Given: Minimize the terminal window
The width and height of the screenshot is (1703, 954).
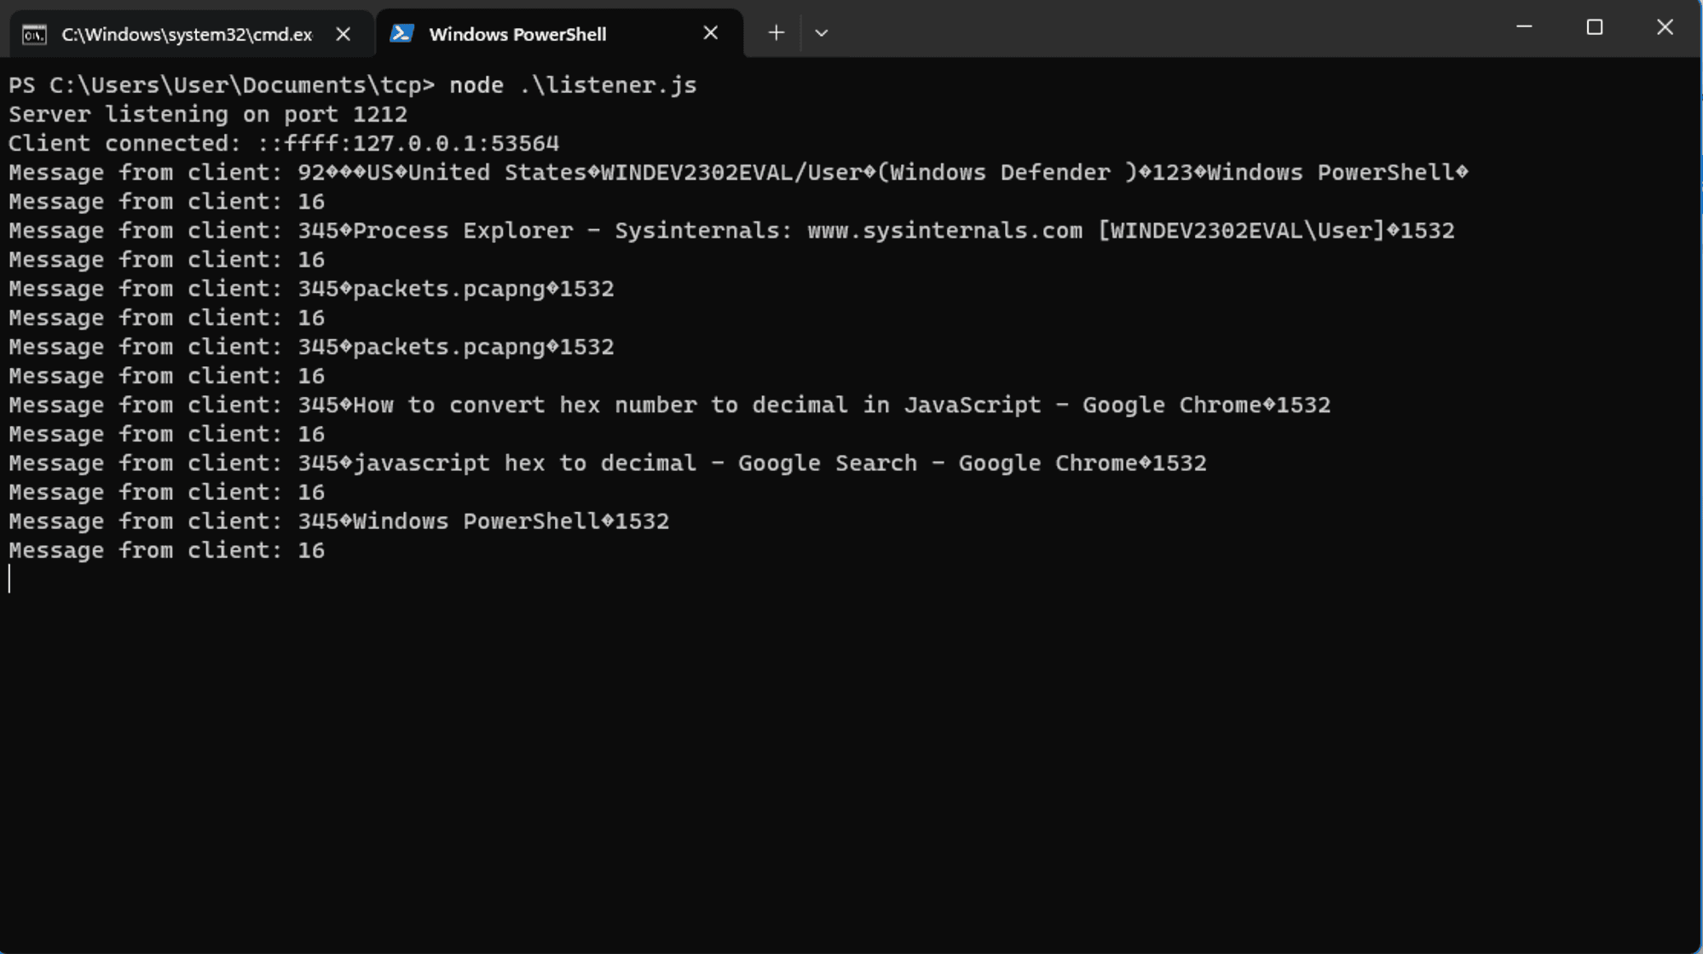Looking at the screenshot, I should (1524, 27).
